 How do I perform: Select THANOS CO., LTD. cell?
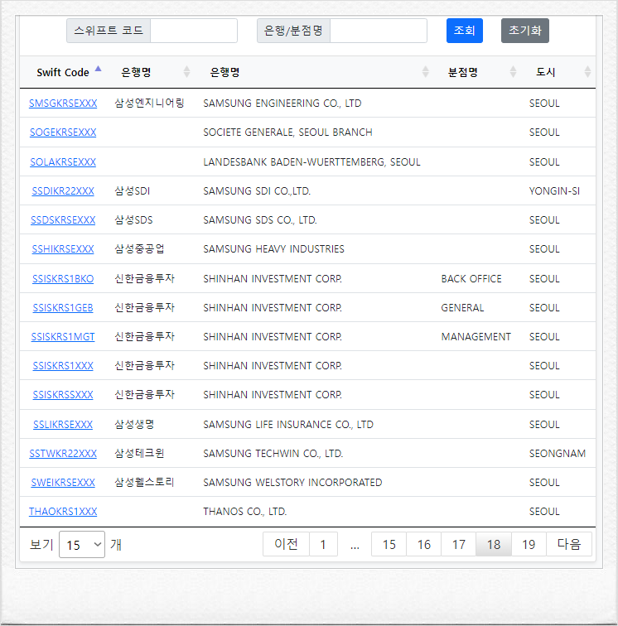(x=245, y=512)
